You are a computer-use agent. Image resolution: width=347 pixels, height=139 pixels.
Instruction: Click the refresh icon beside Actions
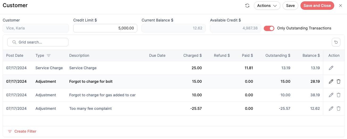pyautogui.click(x=247, y=6)
